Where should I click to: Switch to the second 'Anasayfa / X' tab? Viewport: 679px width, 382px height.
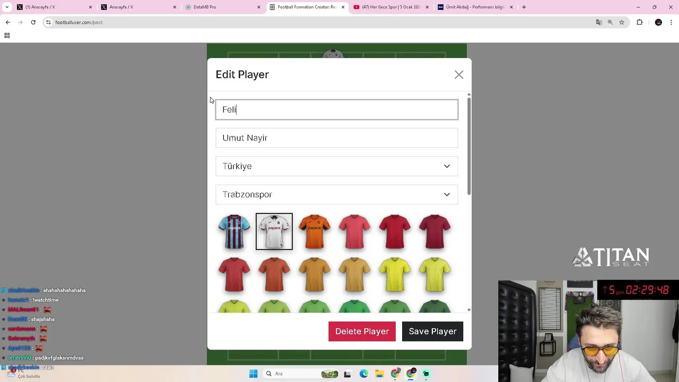tap(138, 7)
